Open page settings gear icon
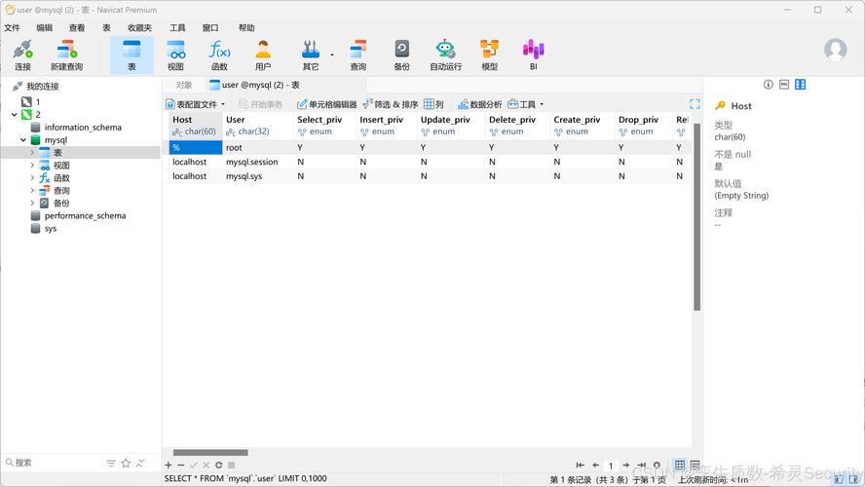Screen dimensions: 865x487 (x=657, y=465)
